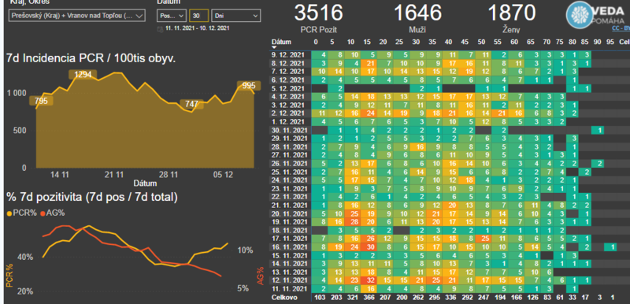The width and height of the screenshot is (630, 304).
Task: Click the 1294 peak data label
Action: coord(83,75)
